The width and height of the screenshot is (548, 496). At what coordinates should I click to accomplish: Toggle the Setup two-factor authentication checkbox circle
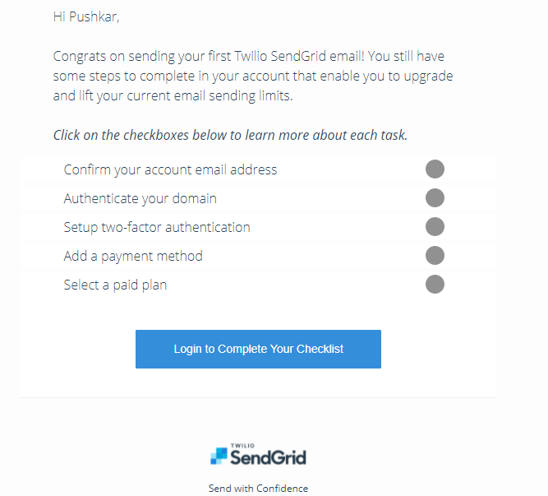point(435,227)
